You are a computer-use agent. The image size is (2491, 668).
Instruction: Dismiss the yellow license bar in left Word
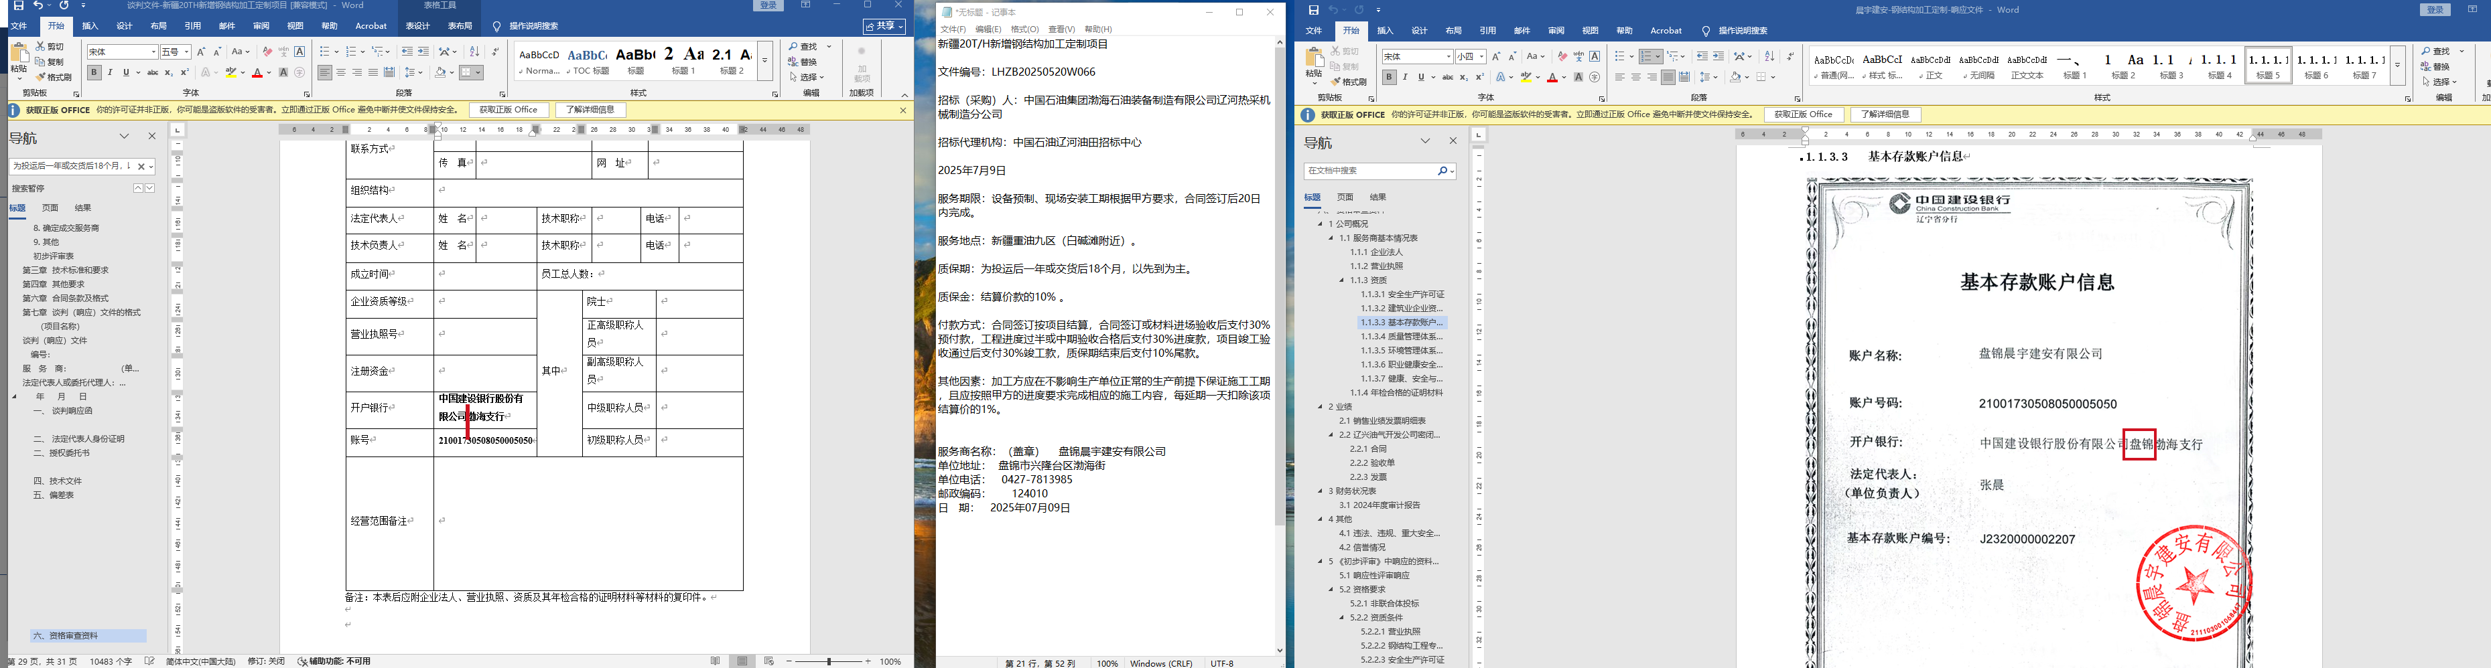903,110
